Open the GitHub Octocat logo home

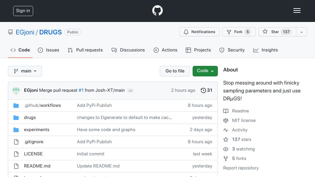(157, 10)
